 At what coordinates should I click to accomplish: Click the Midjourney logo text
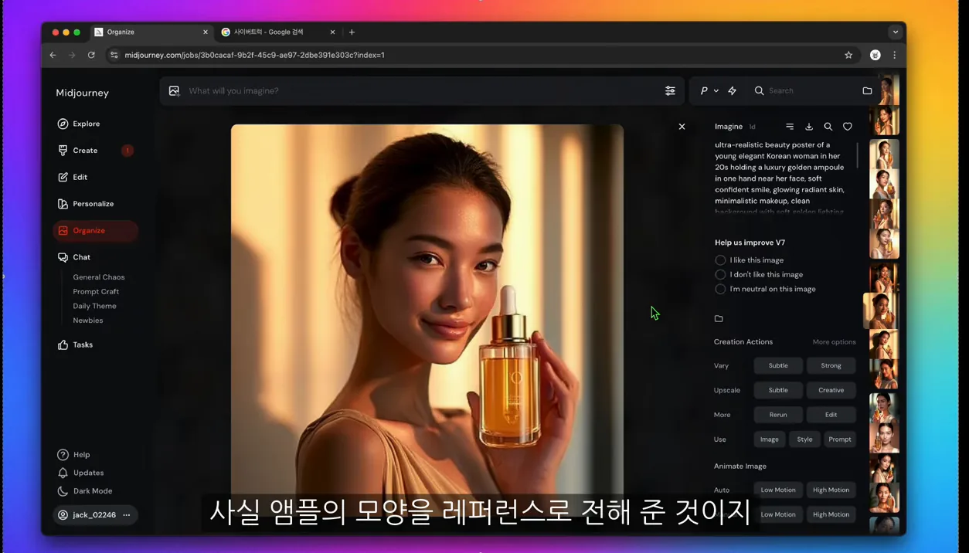click(82, 93)
